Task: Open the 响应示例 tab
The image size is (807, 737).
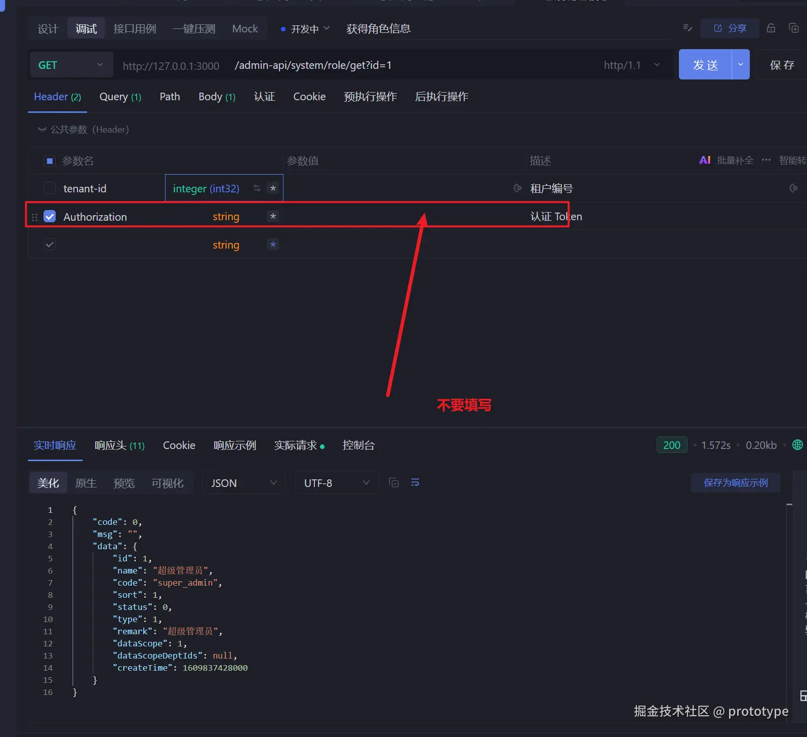Action: click(235, 445)
